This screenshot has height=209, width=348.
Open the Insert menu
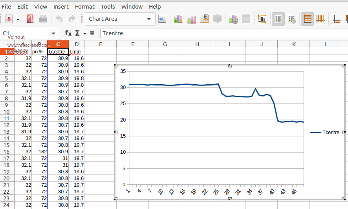[x=61, y=7]
